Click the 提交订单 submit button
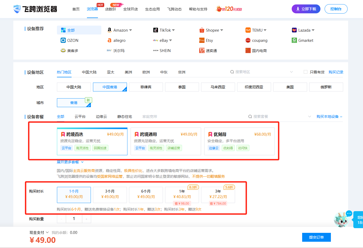The width and height of the screenshot is (363, 248). (x=317, y=237)
